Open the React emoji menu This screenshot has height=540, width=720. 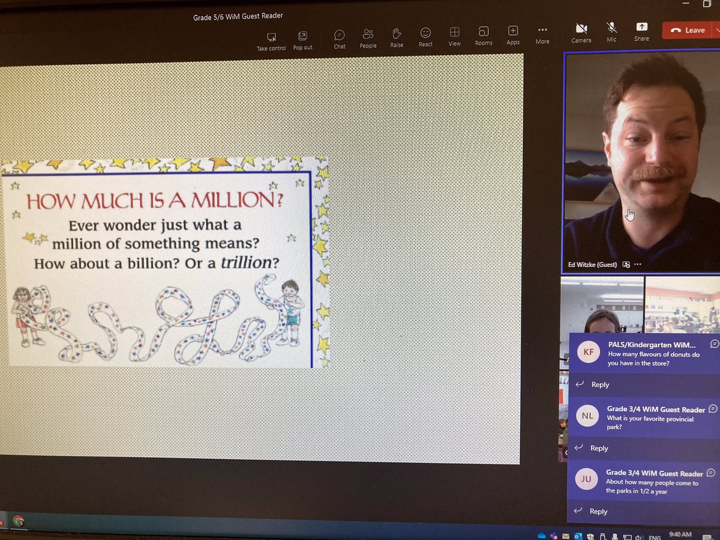(x=426, y=37)
